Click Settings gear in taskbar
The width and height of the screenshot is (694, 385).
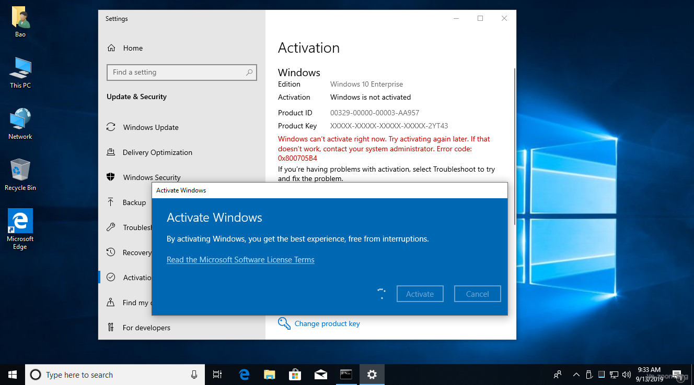pos(372,375)
